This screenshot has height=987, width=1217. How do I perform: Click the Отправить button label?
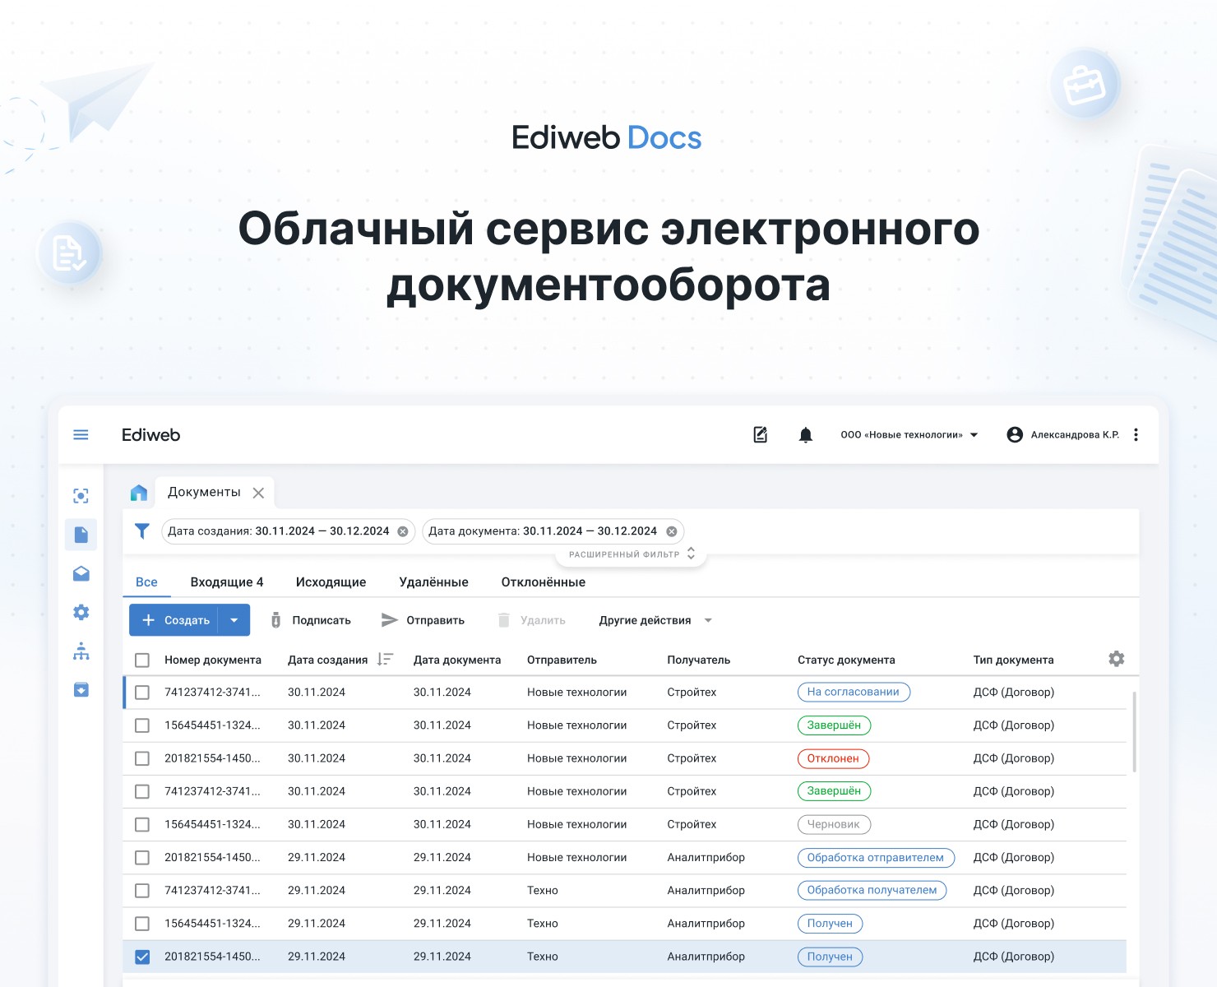click(436, 620)
